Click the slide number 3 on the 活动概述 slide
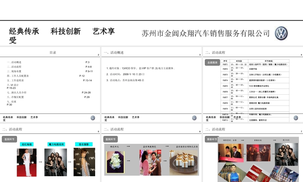Image resolution: width=303 pixels, height=182 pixels. click(200, 55)
